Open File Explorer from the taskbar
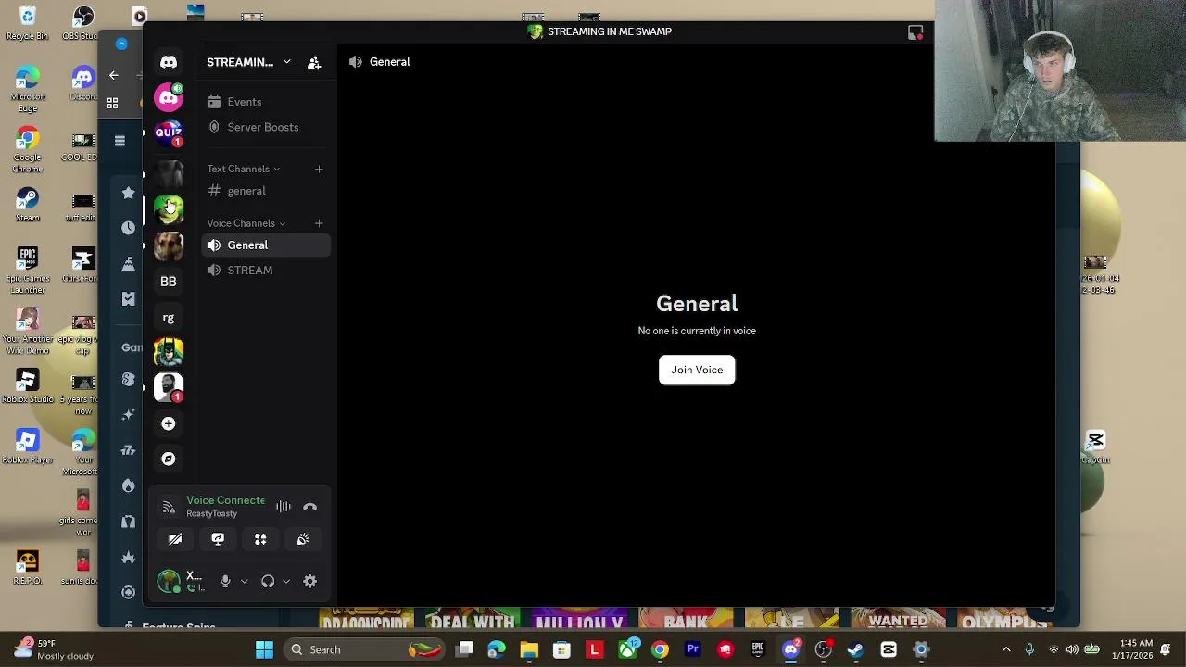1186x667 pixels. pyautogui.click(x=529, y=649)
